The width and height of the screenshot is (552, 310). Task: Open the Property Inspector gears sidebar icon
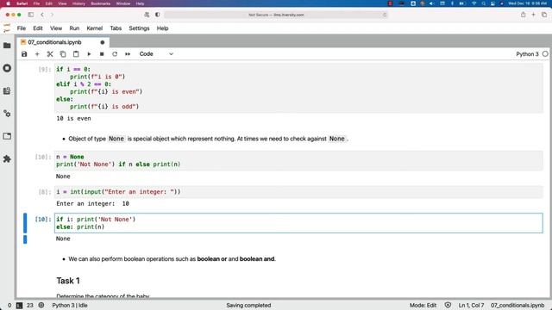[x=7, y=114]
